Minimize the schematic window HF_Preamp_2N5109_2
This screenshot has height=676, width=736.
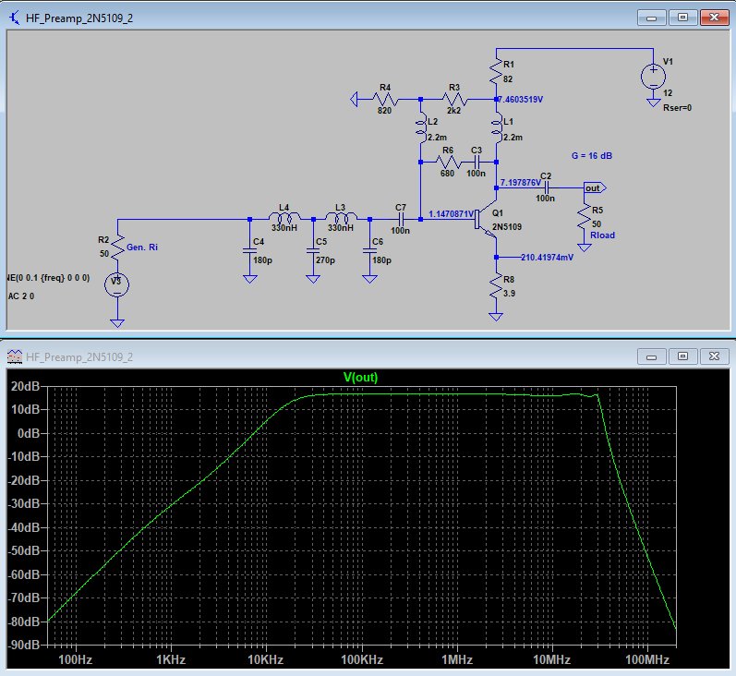[651, 18]
